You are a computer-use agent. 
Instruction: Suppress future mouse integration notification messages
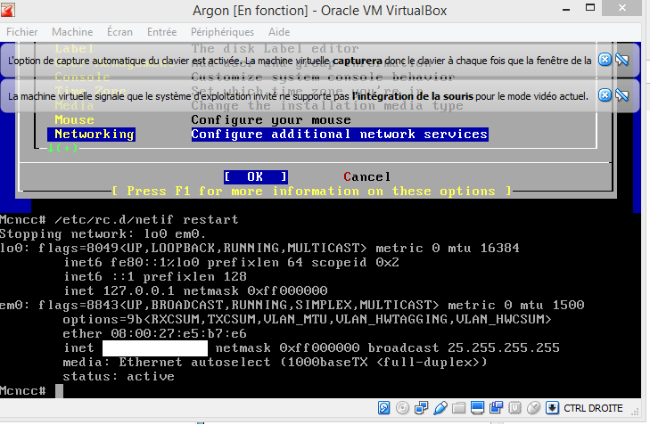pyautogui.click(x=622, y=95)
